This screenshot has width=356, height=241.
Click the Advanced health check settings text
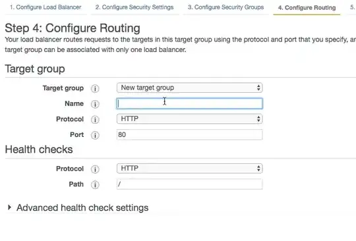[x=82, y=207]
